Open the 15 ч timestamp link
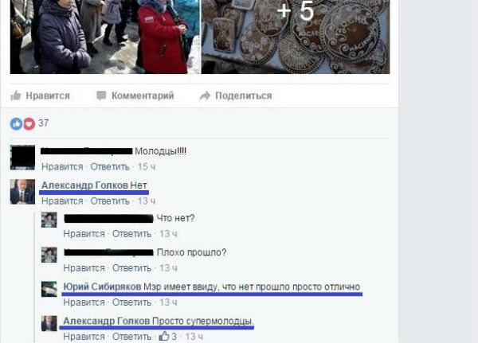 (x=147, y=167)
